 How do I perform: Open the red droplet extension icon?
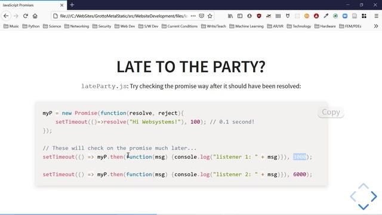pos(316,16)
